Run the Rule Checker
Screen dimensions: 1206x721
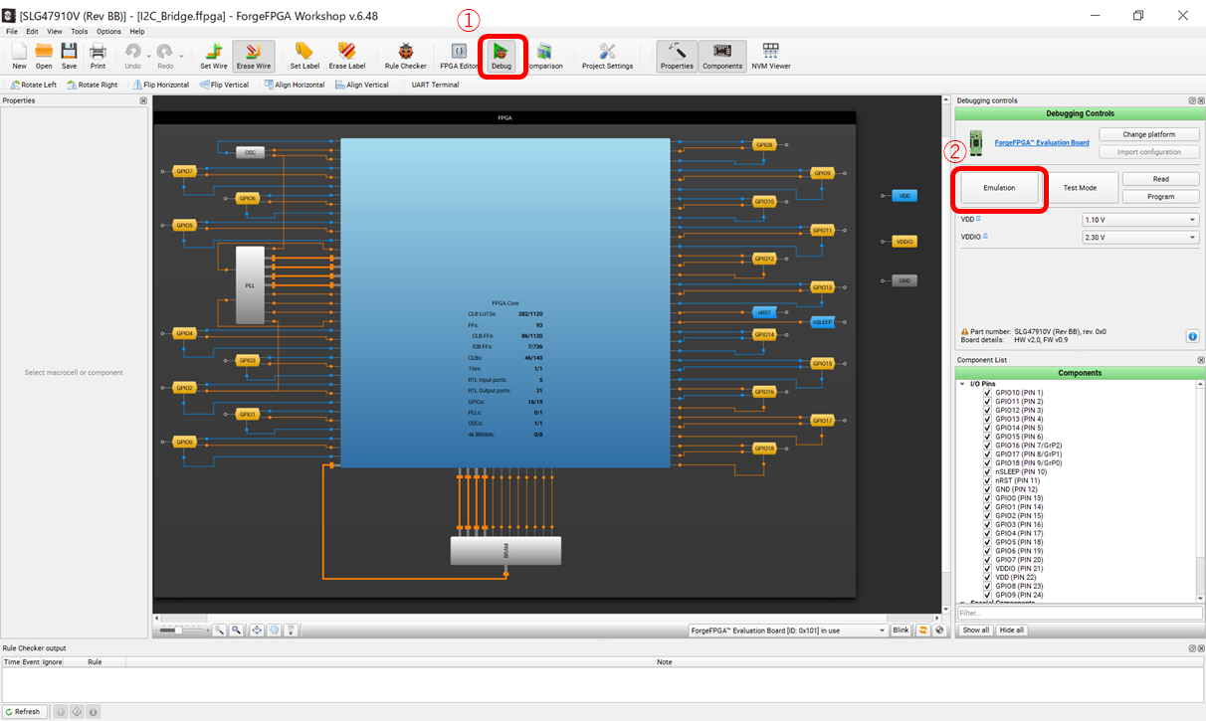405,56
